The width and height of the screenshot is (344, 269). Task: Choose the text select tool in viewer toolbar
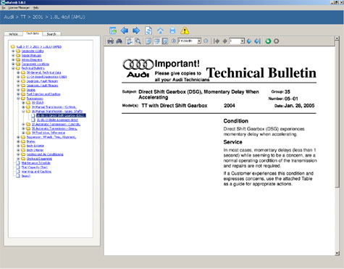tap(130, 41)
